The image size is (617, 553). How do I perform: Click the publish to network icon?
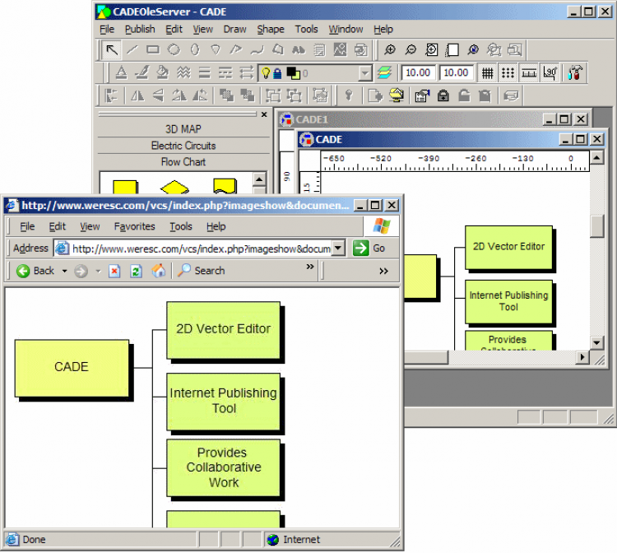397,95
